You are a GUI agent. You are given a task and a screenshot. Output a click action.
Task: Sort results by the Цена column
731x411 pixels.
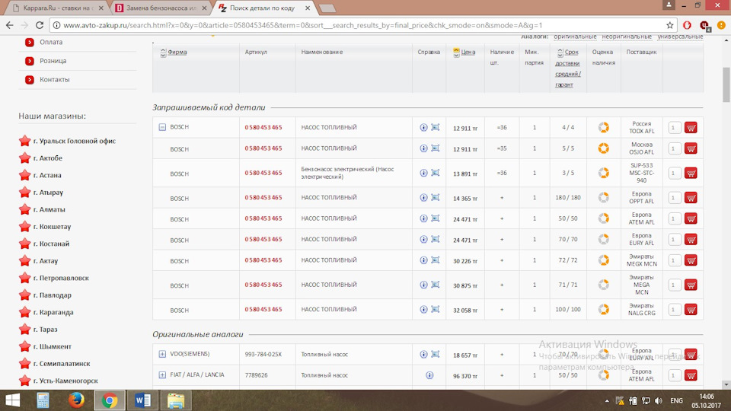point(468,53)
